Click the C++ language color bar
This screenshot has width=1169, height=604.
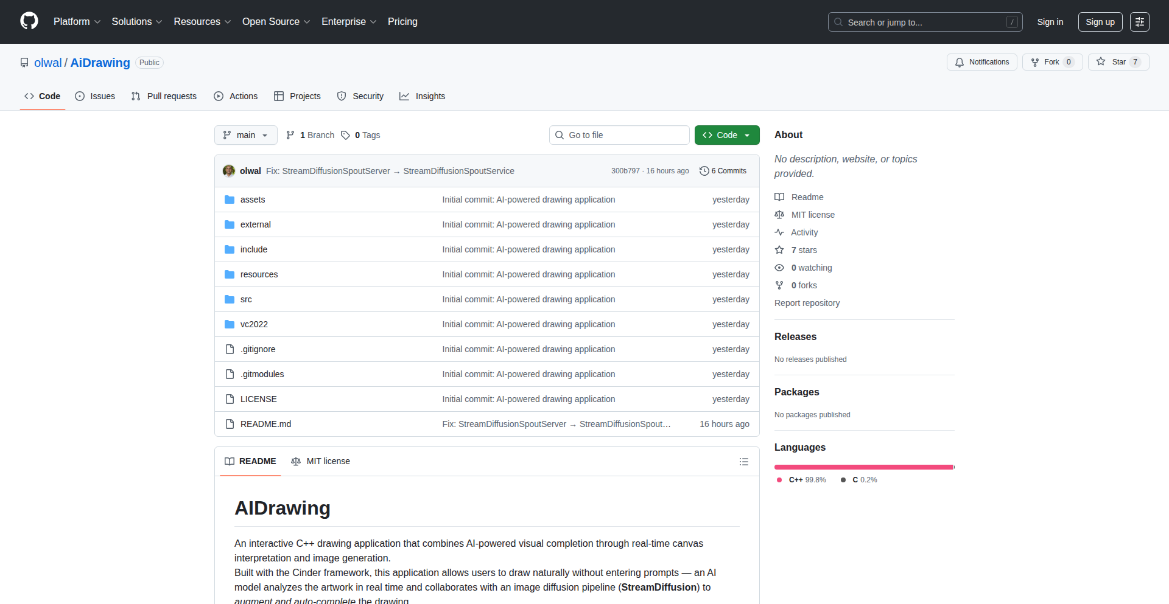click(x=863, y=467)
